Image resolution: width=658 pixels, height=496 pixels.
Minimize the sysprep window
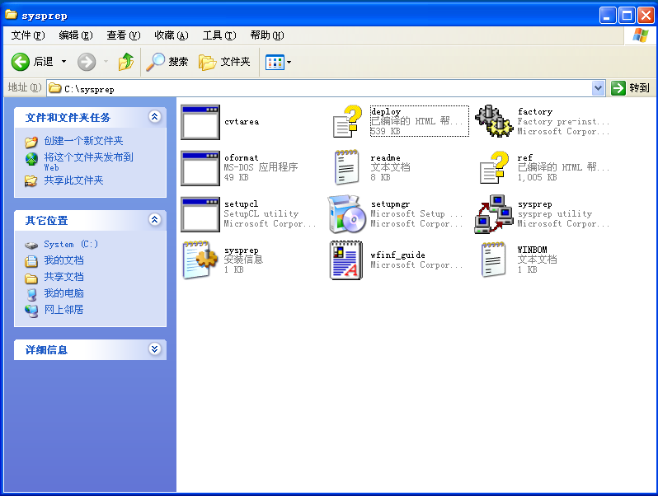click(x=608, y=16)
